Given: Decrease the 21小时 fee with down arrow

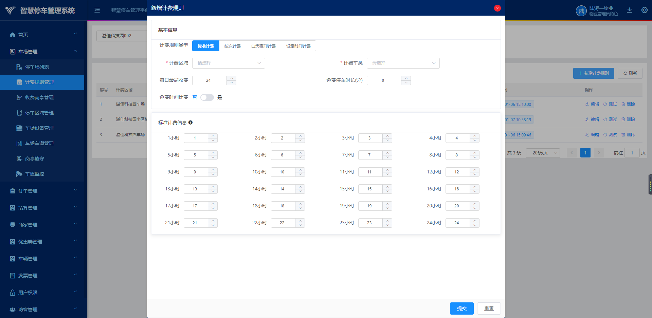Looking at the screenshot, I should pos(213,225).
